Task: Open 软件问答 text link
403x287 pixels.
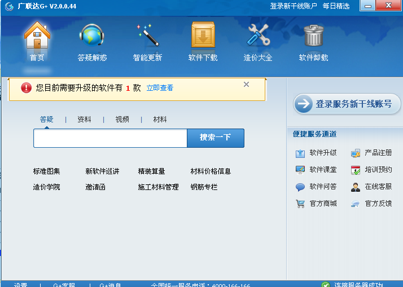Action: tap(323, 187)
